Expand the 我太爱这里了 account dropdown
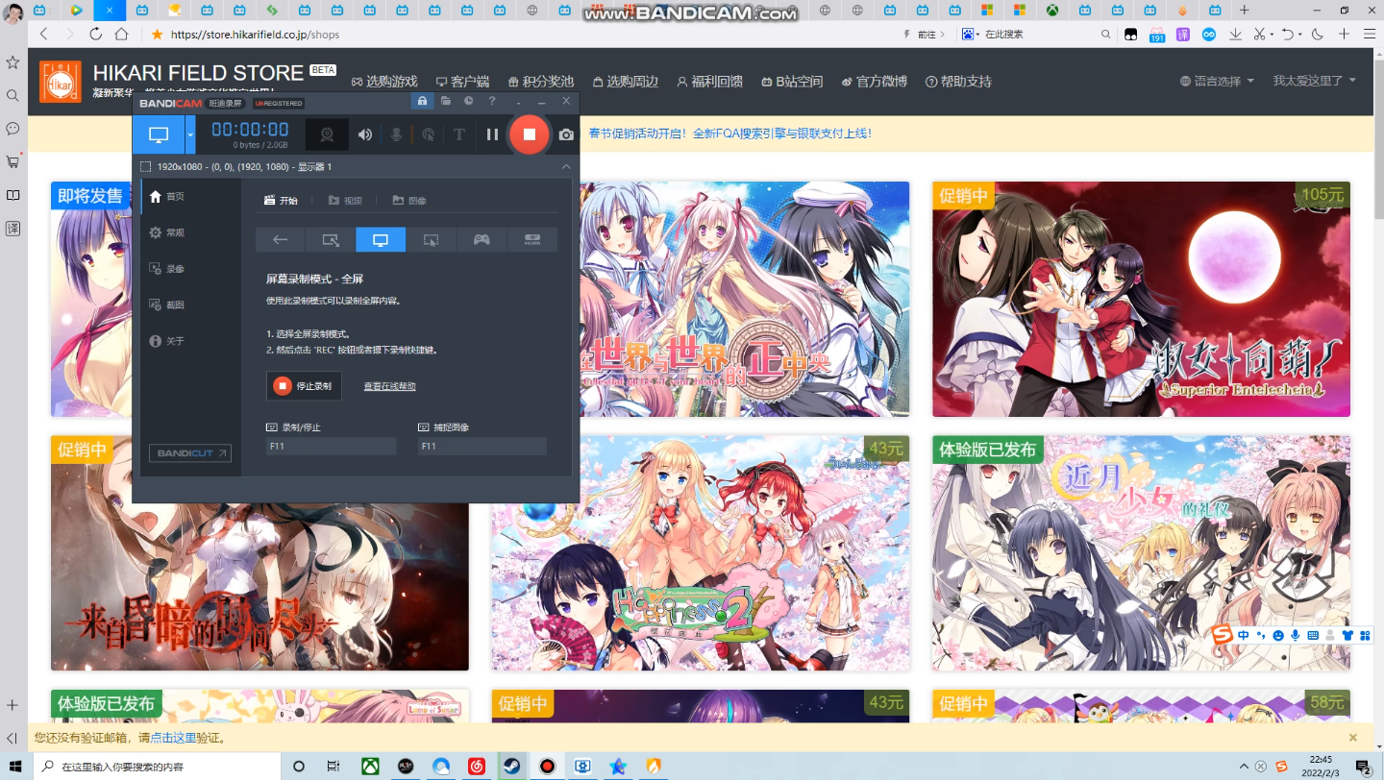Screen dimensions: 1384x780 click(x=1315, y=82)
